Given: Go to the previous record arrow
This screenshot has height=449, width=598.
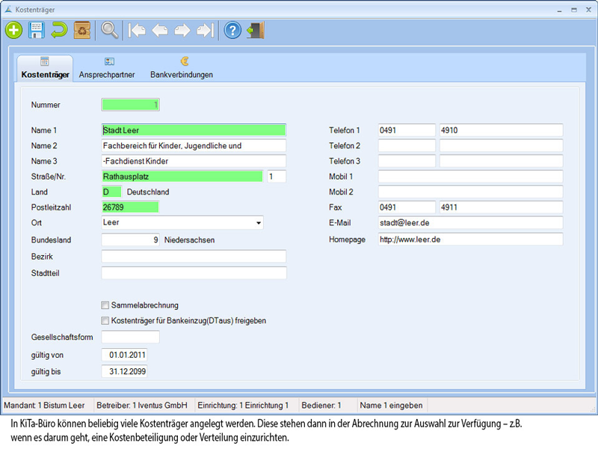Looking at the screenshot, I should [159, 30].
